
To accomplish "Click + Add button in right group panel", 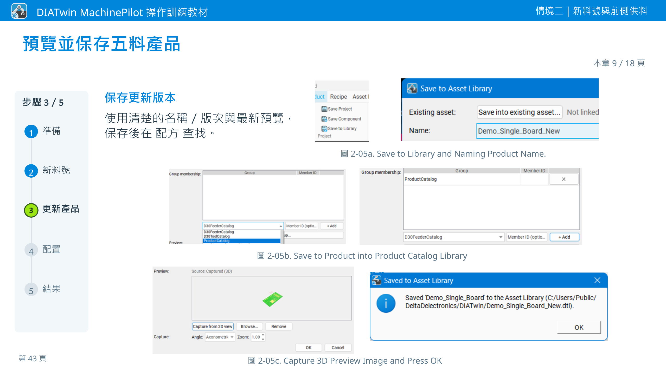I will coord(564,237).
